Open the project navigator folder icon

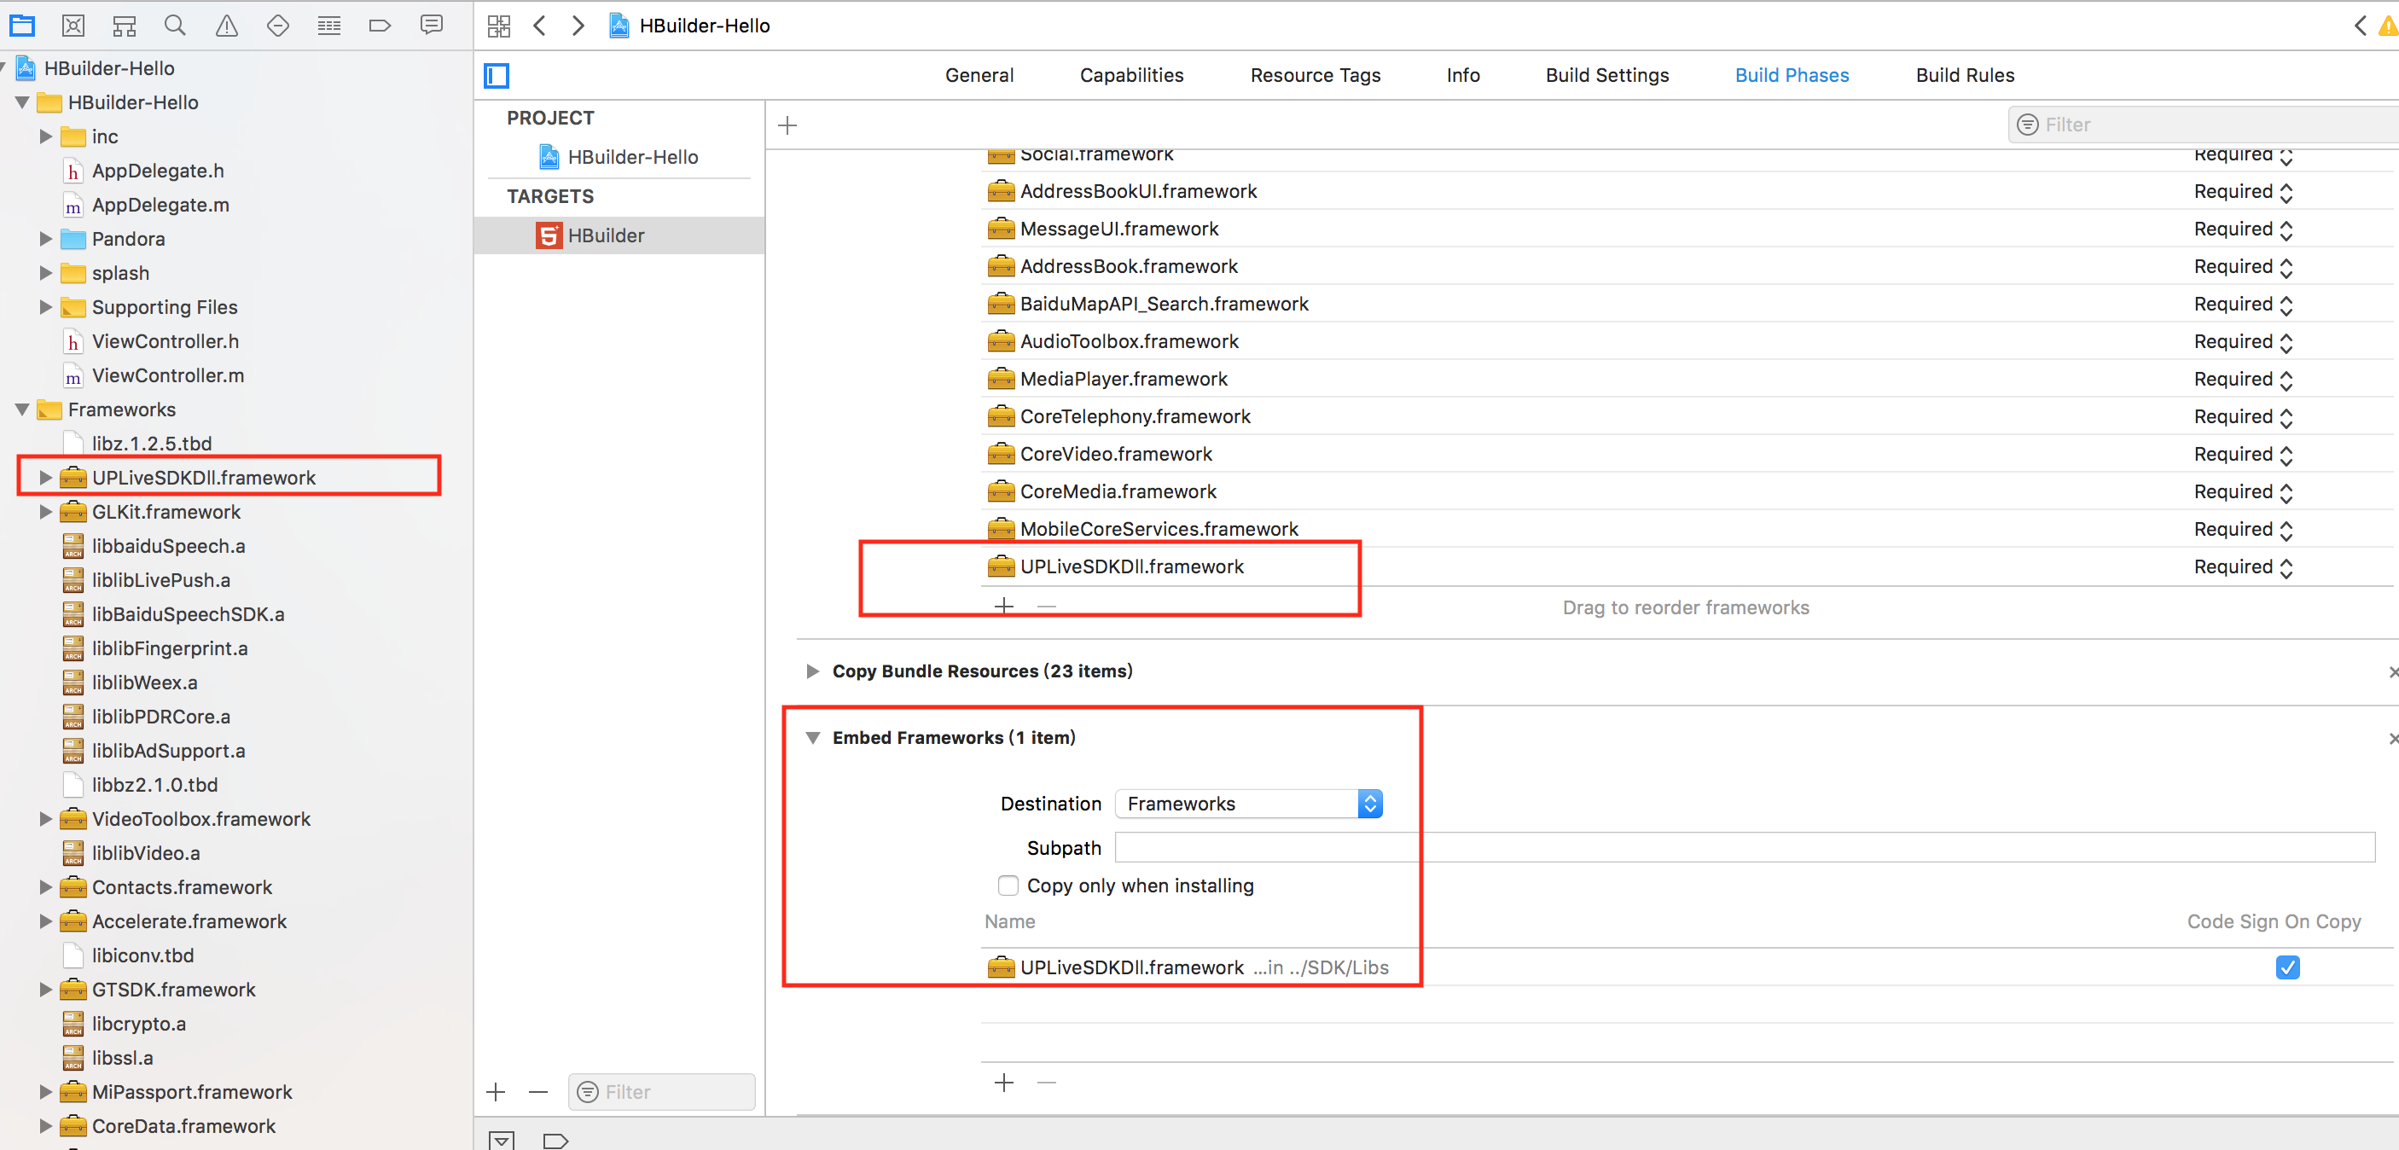click(x=21, y=25)
